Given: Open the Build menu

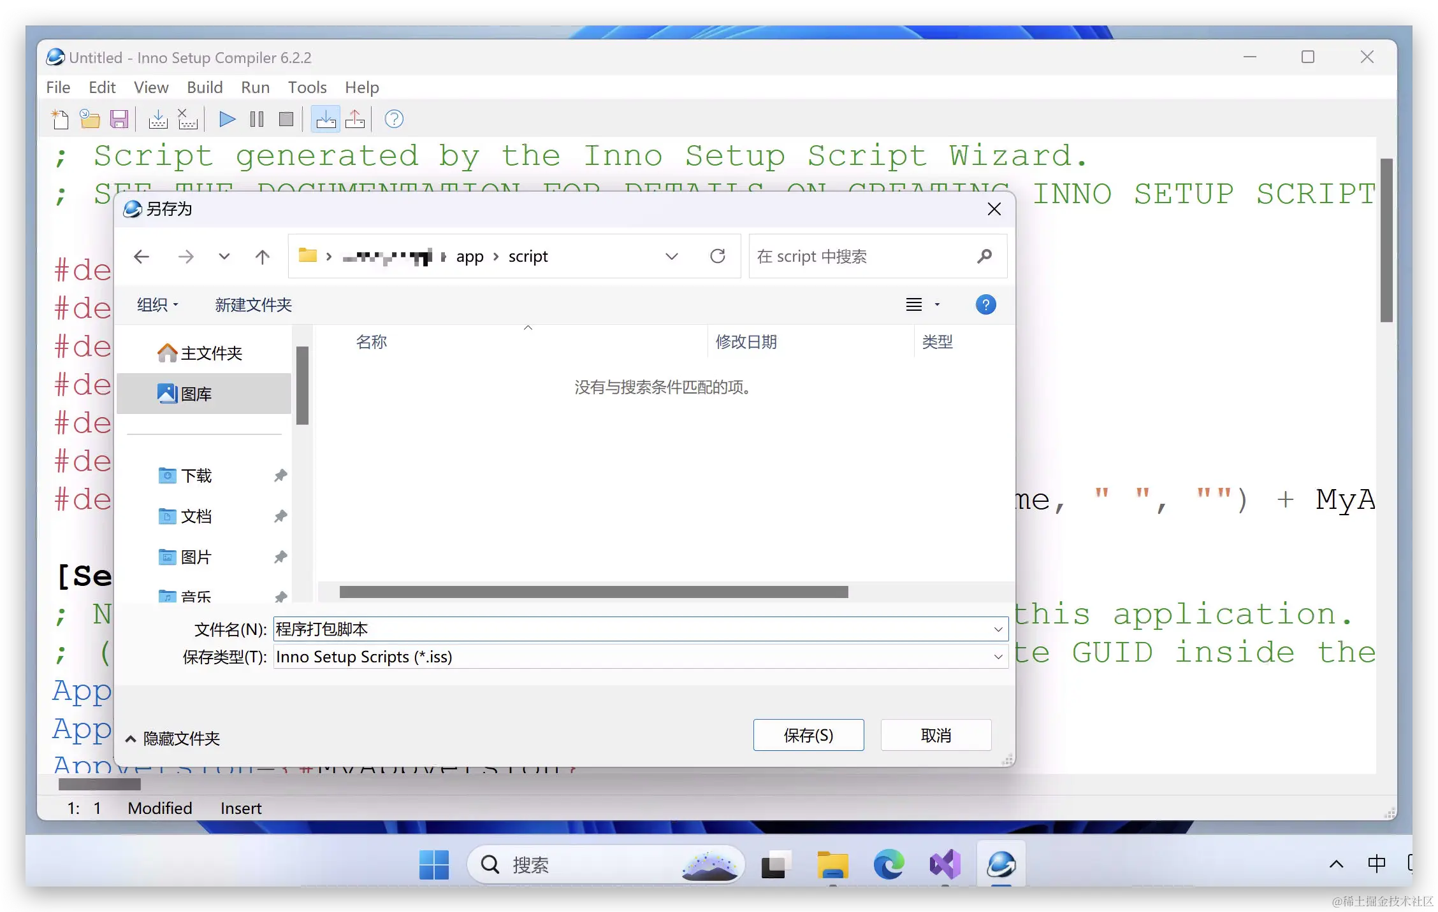Looking at the screenshot, I should point(205,87).
